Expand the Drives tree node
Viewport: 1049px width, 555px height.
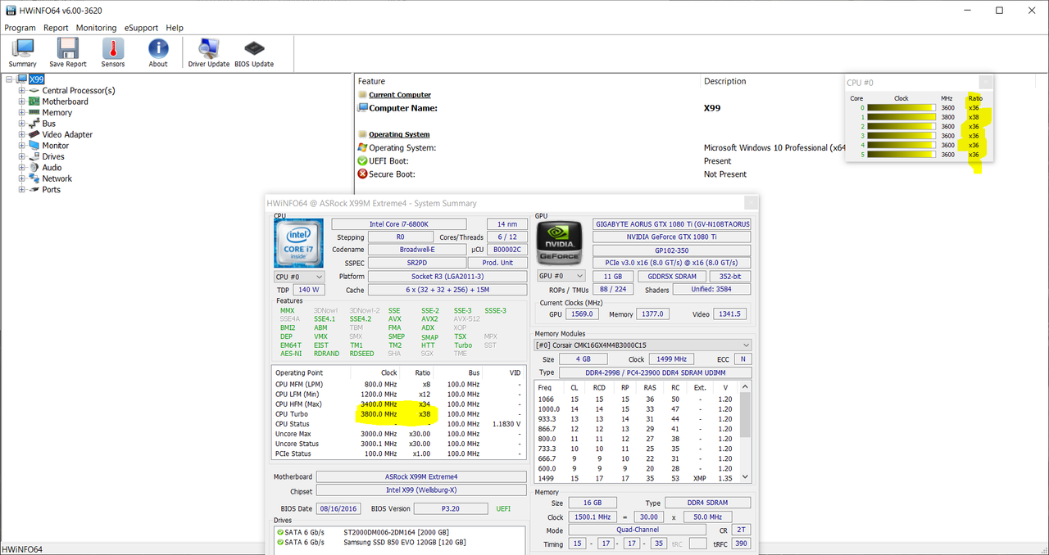(x=22, y=156)
